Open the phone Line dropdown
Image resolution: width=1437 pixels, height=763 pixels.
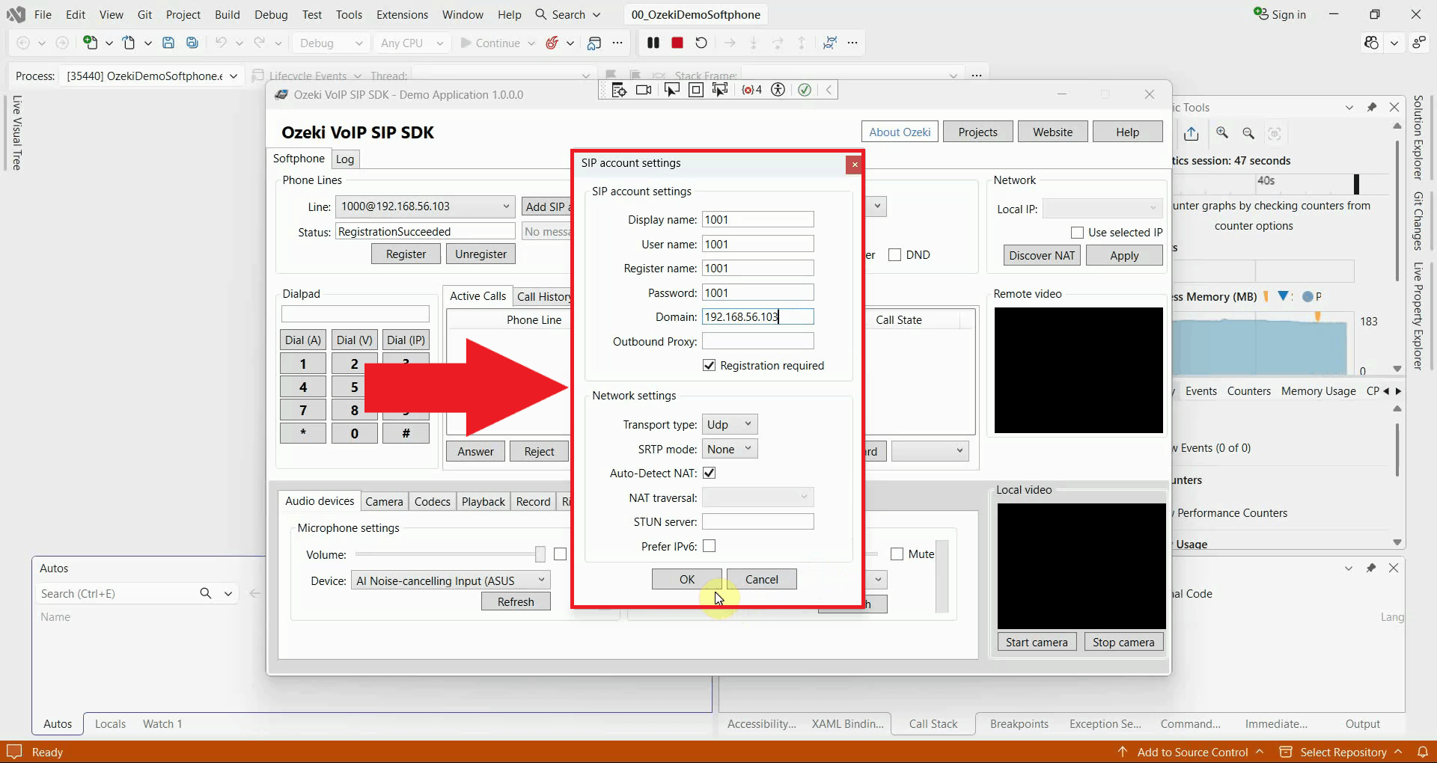[x=425, y=206]
